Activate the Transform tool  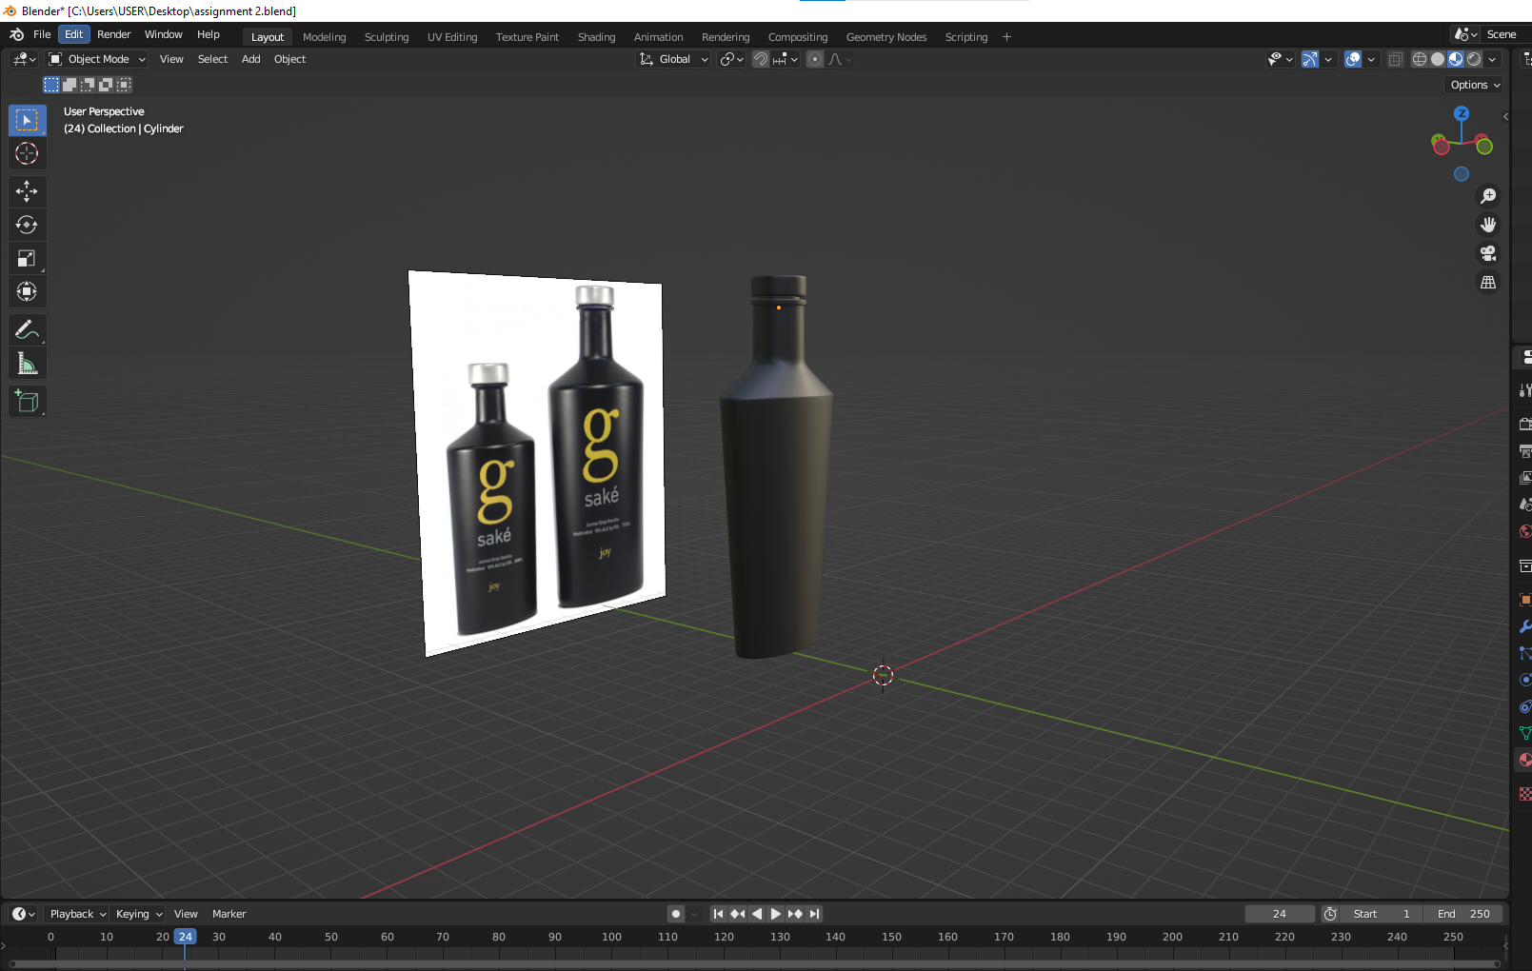[x=27, y=291]
